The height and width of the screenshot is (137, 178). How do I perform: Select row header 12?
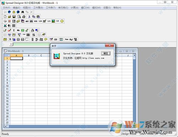(x=7, y=92)
